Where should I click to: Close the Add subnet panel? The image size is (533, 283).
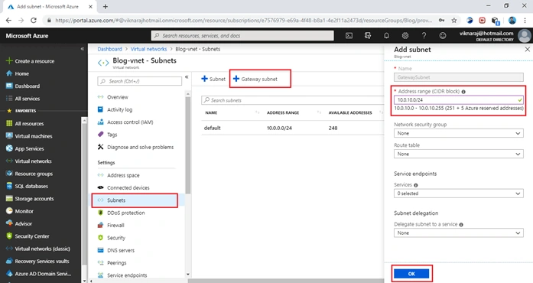tap(527, 49)
